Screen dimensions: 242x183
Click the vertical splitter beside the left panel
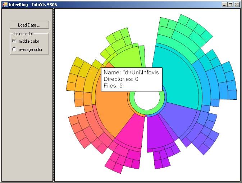(x=54, y=95)
